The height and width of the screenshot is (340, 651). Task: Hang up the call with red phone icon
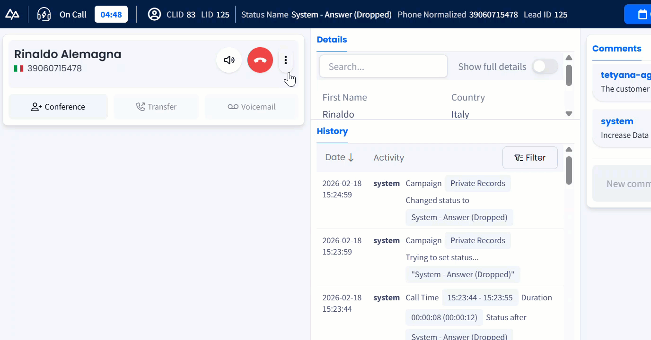(260, 60)
